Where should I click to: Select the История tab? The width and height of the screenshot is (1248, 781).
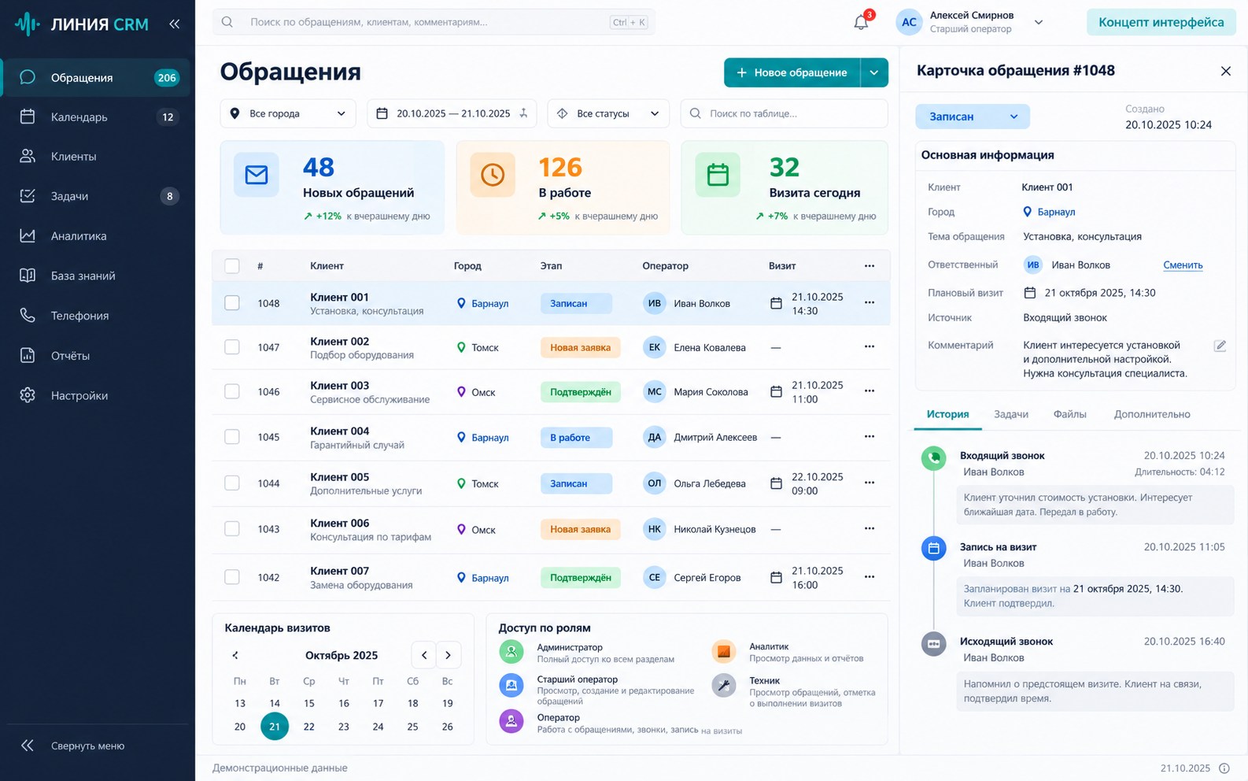[947, 414]
